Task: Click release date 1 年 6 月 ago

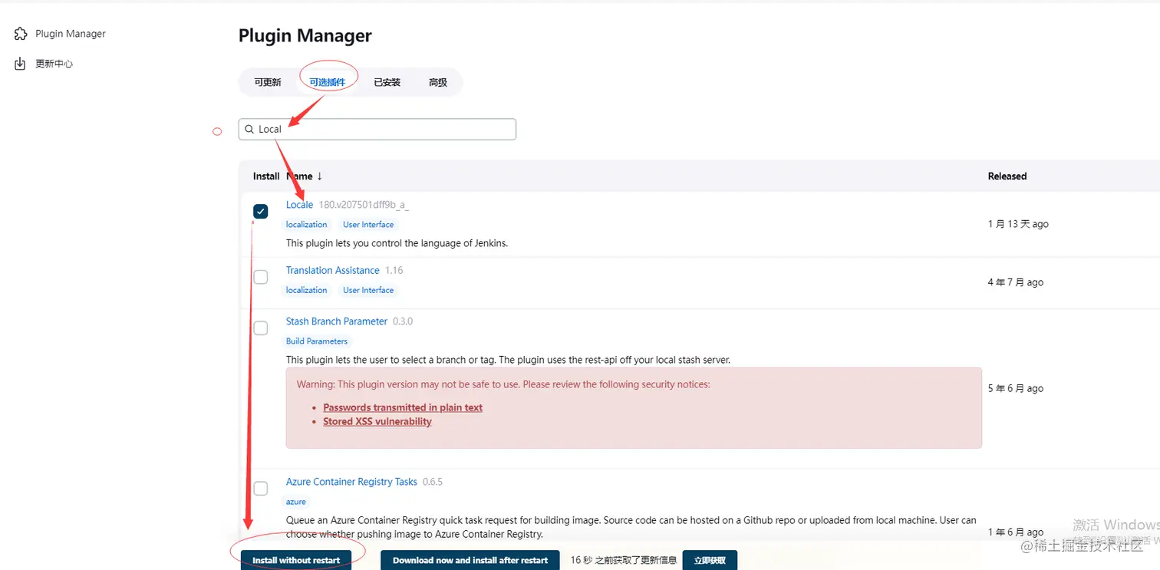Action: 1016,532
